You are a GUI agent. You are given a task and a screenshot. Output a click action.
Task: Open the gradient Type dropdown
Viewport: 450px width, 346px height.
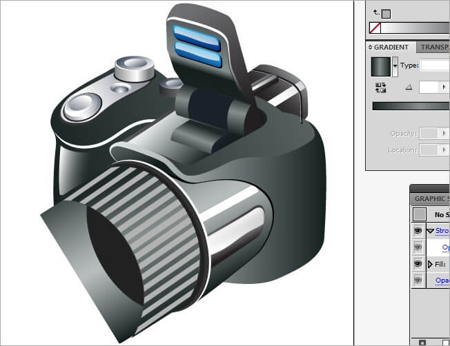[435, 65]
